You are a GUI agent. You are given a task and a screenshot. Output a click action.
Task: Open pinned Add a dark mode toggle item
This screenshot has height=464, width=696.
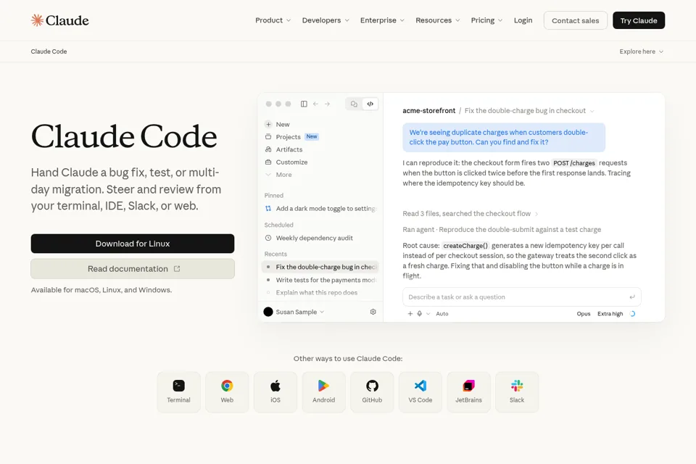pos(320,208)
